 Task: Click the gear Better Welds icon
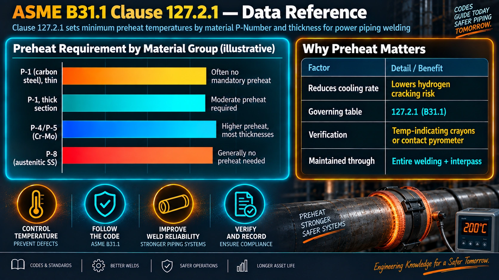[98, 265]
